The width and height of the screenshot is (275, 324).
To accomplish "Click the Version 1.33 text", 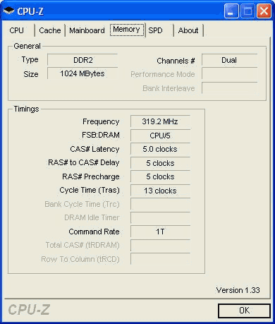I will point(238,290).
